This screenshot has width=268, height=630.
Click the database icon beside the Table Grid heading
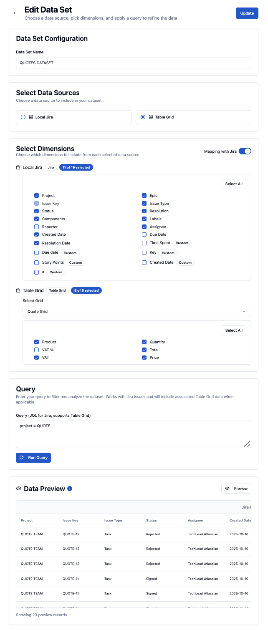18,290
